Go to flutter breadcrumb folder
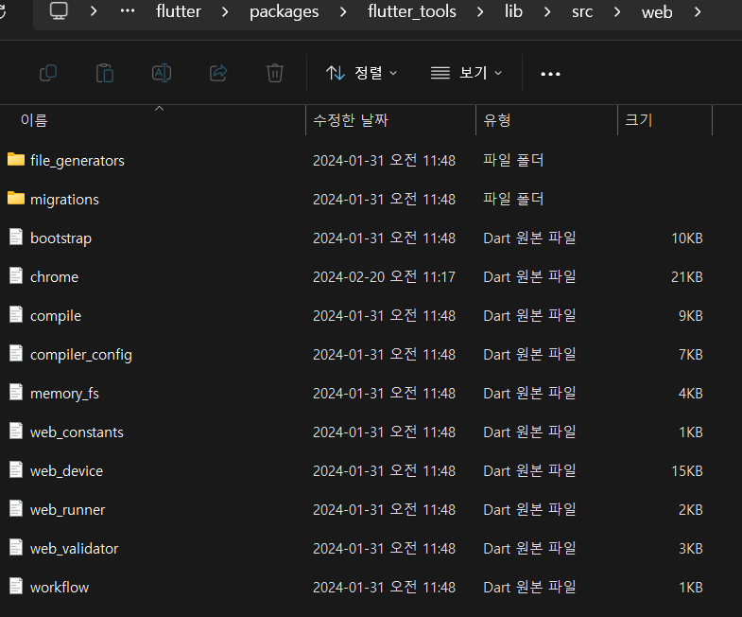Screen dimensions: 742x617 (179, 11)
